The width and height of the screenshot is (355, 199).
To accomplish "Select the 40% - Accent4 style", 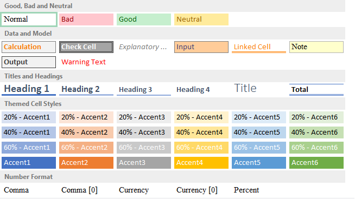I will [201, 132].
